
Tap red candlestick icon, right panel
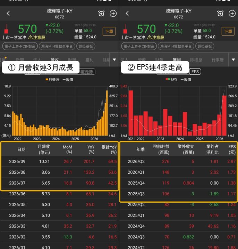[125, 29]
